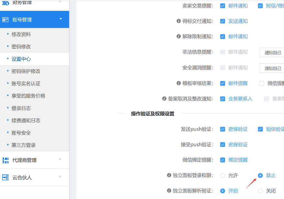
Task: Click info icon beside 解除限制通知
Action: (x=179, y=37)
